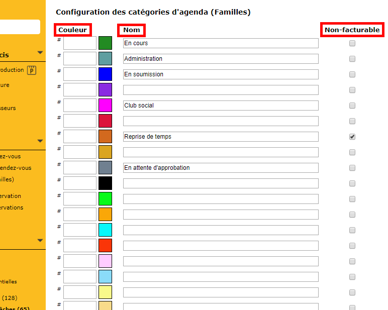This screenshot has width=388, height=310.
Task: Collapse the first sidebar section arrow
Action: pyautogui.click(x=40, y=53)
